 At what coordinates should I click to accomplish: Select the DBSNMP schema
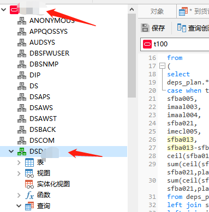pos(44,64)
